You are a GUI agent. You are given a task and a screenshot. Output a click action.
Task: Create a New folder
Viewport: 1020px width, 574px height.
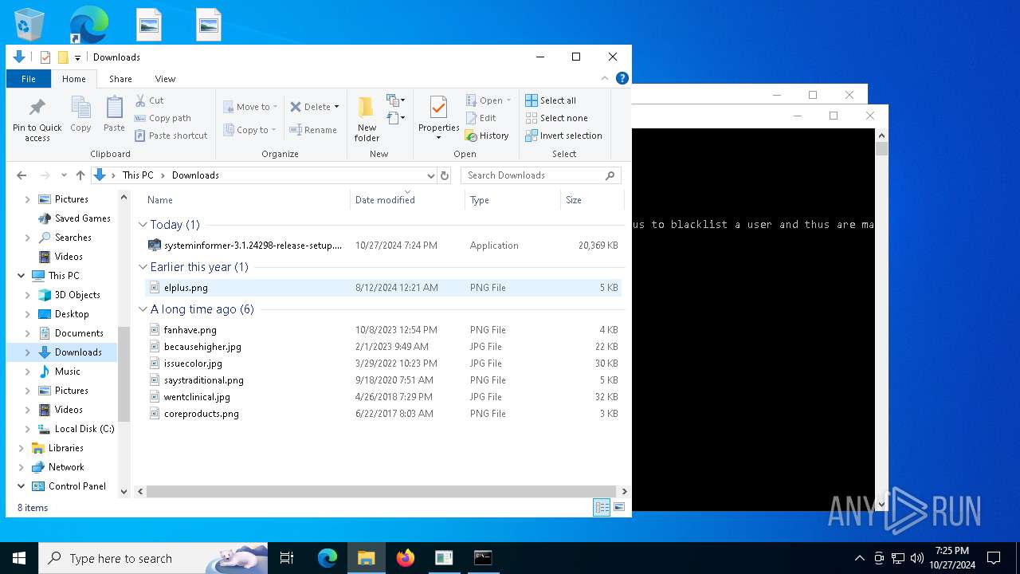367,120
